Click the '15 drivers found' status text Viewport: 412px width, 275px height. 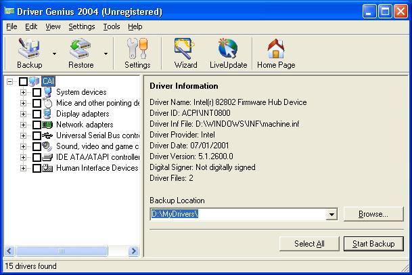coord(30,266)
